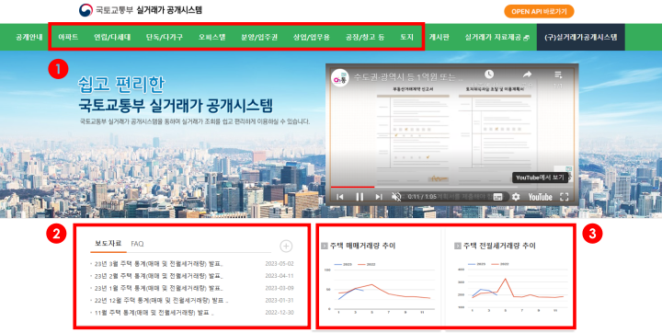
Task: Click the 주택 매매거래량 line chart
Action: 380,288
